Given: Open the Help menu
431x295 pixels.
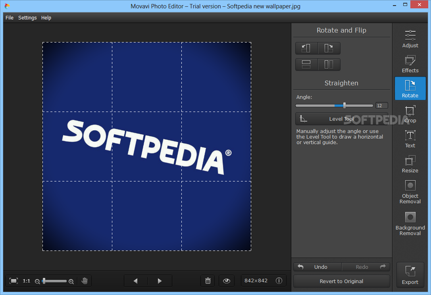Looking at the screenshot, I should 46,17.
